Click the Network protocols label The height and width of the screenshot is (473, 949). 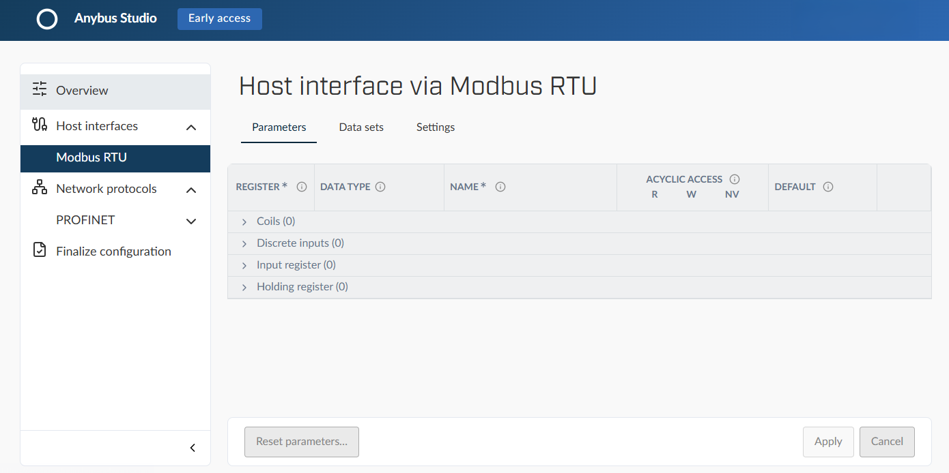click(107, 189)
